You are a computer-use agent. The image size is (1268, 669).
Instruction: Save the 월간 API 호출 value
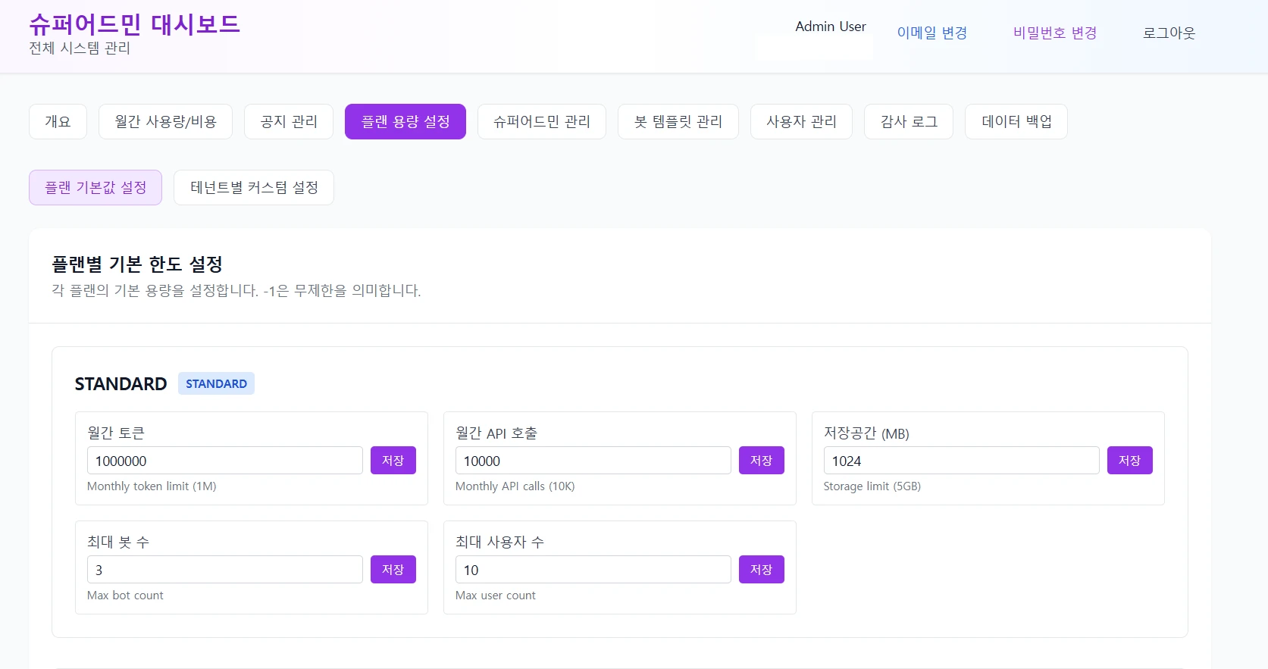[761, 461]
